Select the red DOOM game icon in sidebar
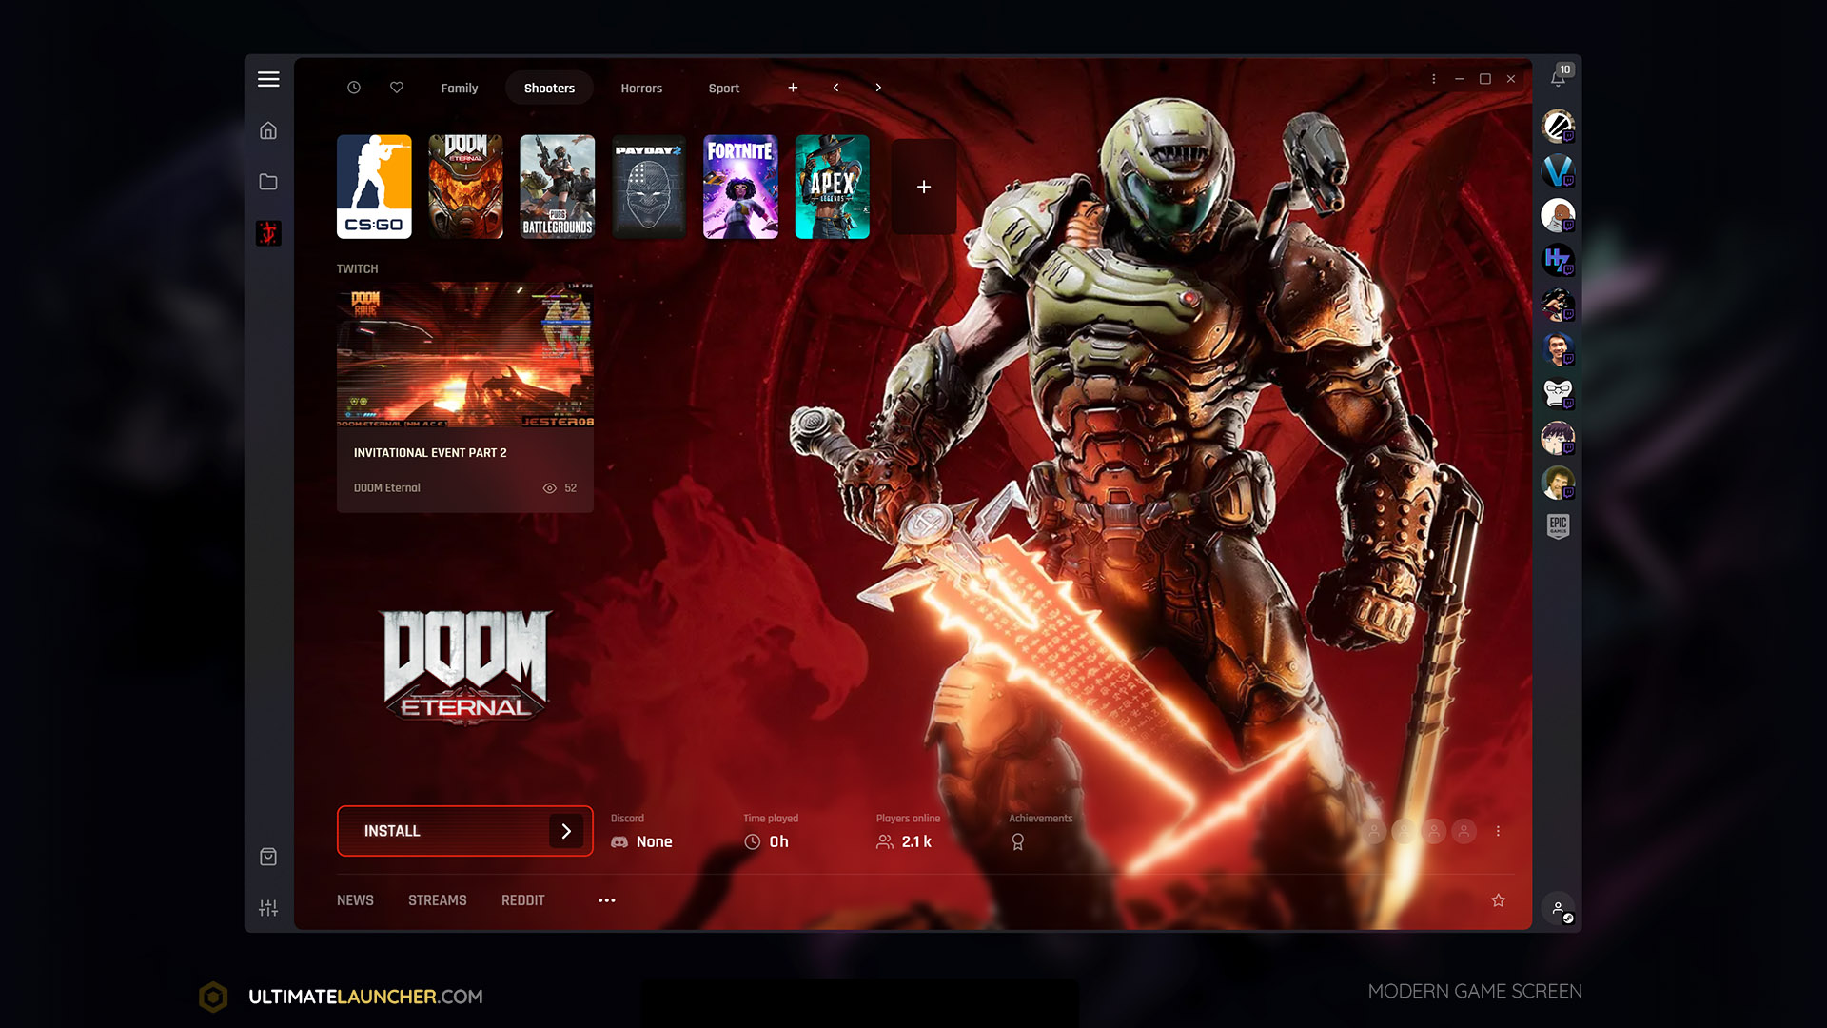The width and height of the screenshot is (1827, 1028). [268, 233]
